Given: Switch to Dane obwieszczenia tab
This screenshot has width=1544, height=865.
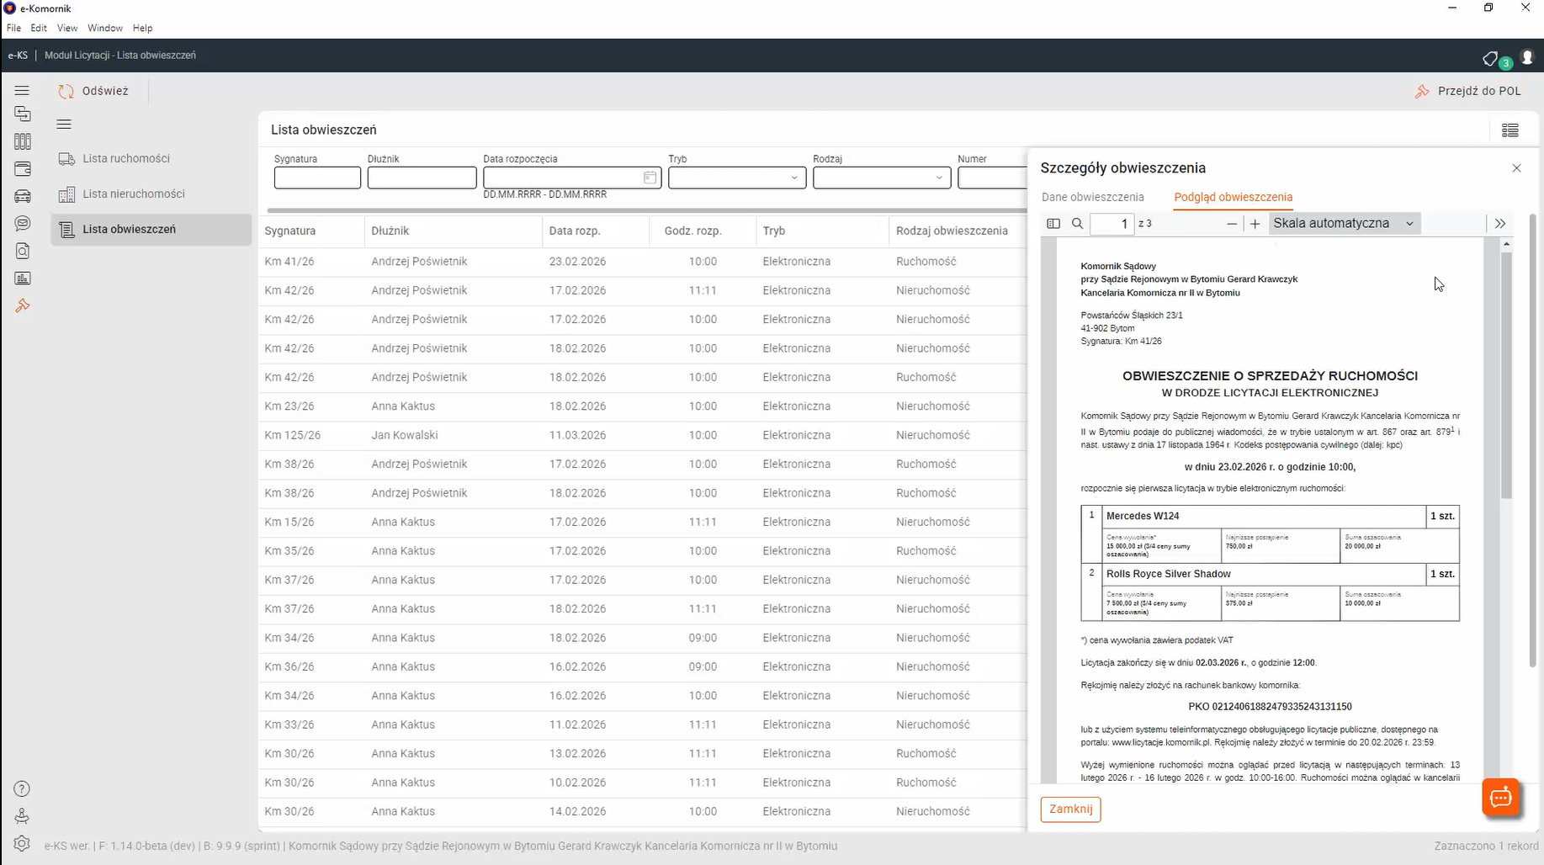Looking at the screenshot, I should click(x=1092, y=197).
